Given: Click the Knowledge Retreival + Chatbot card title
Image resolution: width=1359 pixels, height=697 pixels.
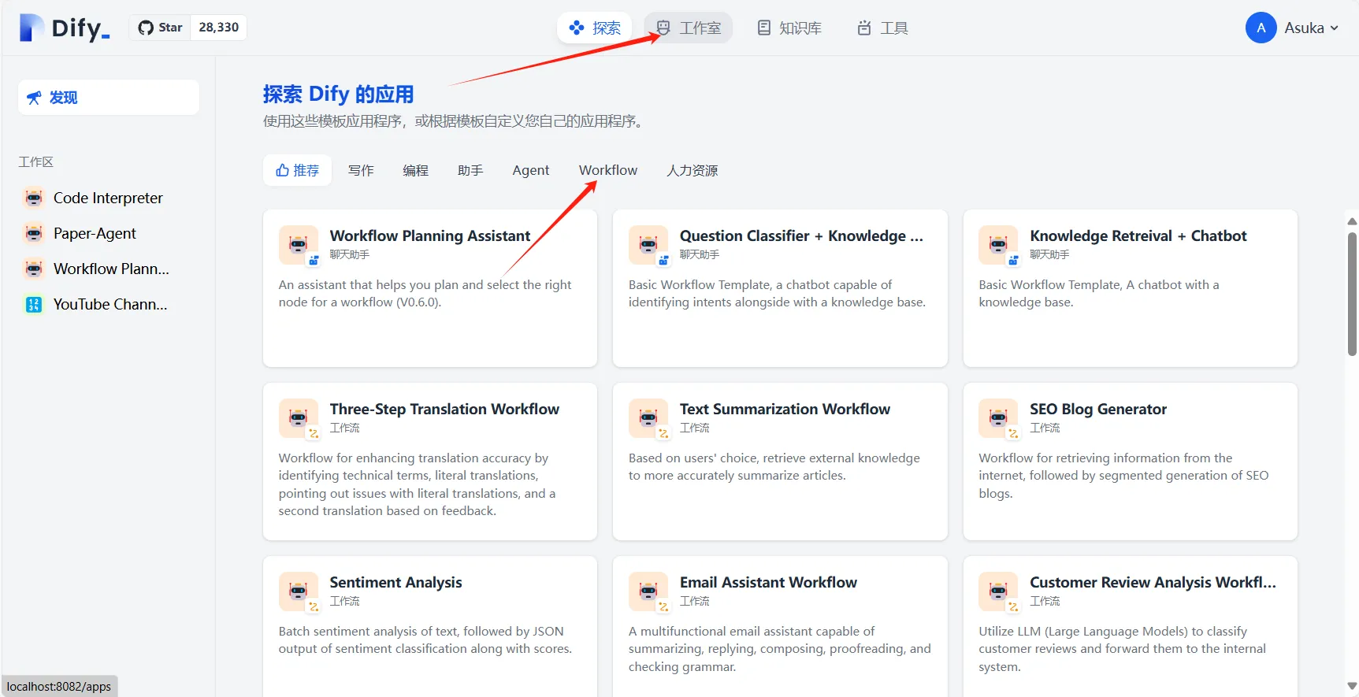Looking at the screenshot, I should 1138,235.
